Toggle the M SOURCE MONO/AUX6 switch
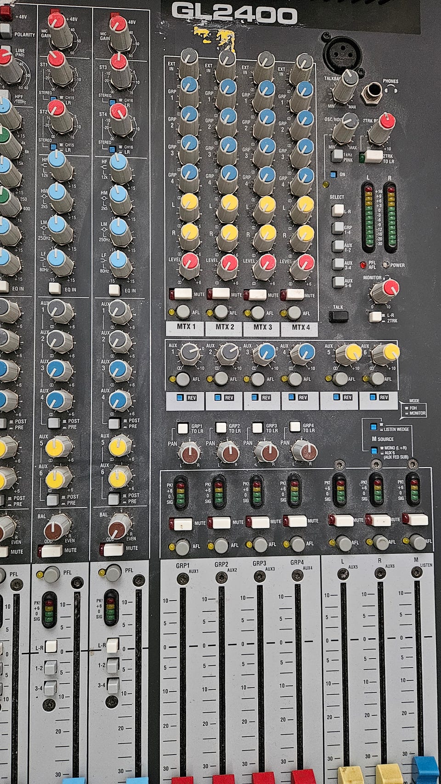Viewport: 441px width, 784px height. 373,450
